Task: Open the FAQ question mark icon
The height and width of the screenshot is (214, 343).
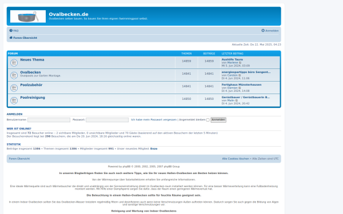Action: tap(11, 31)
